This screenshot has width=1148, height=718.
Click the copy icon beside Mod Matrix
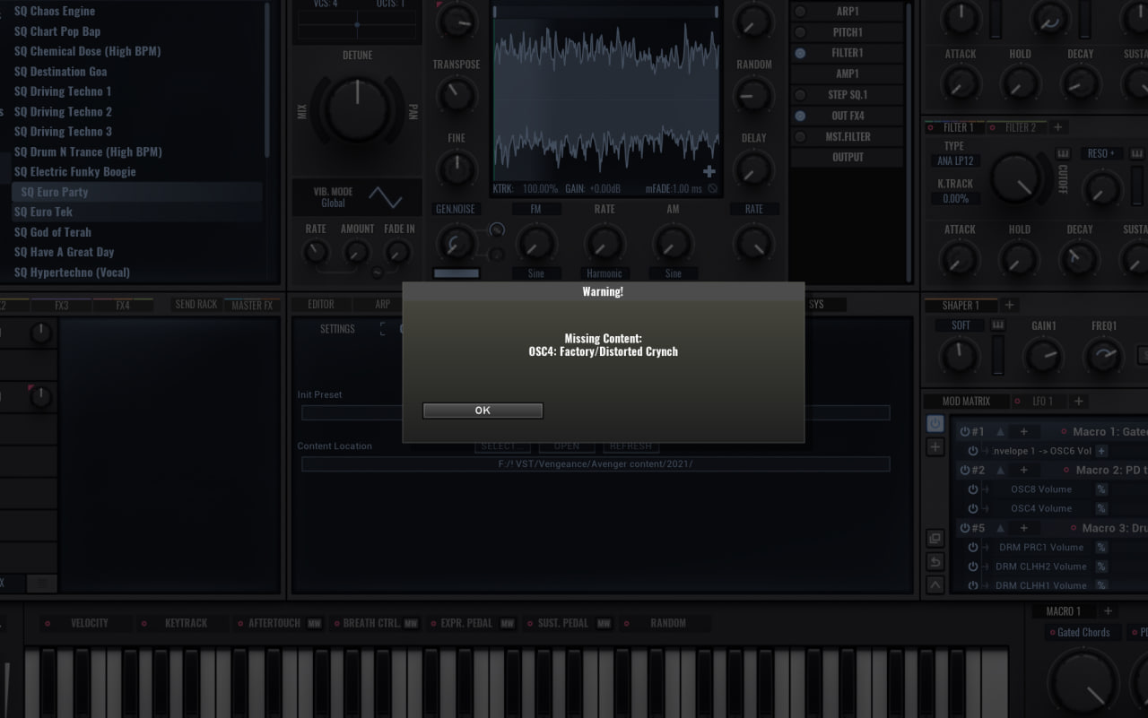[x=935, y=539]
